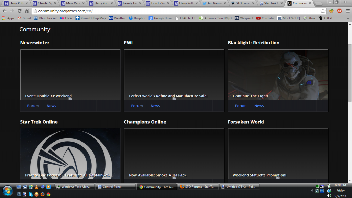The image size is (352, 198).
Task: Click the Perfect World's Refine and Manufacture Sale headline
Action: tap(168, 96)
